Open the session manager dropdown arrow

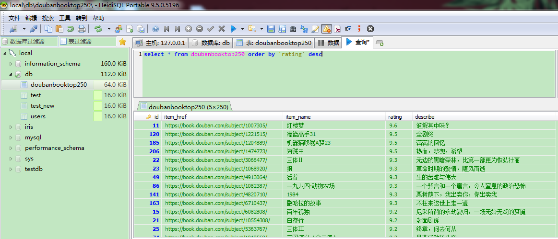[24, 29]
